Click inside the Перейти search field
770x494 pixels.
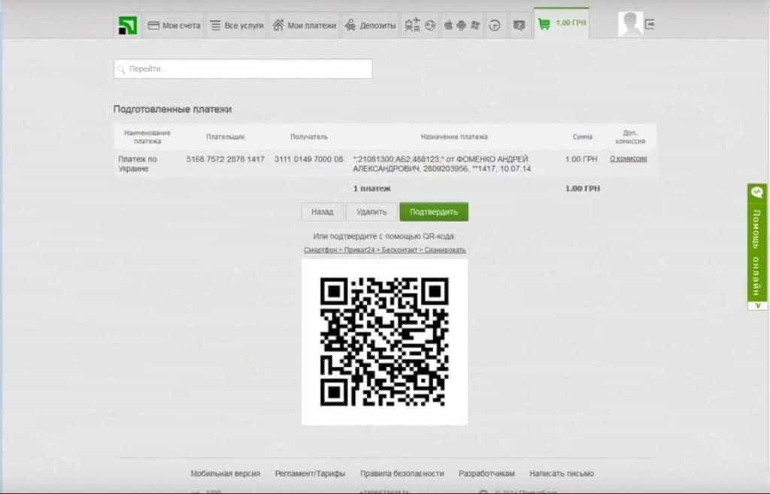[x=241, y=69]
